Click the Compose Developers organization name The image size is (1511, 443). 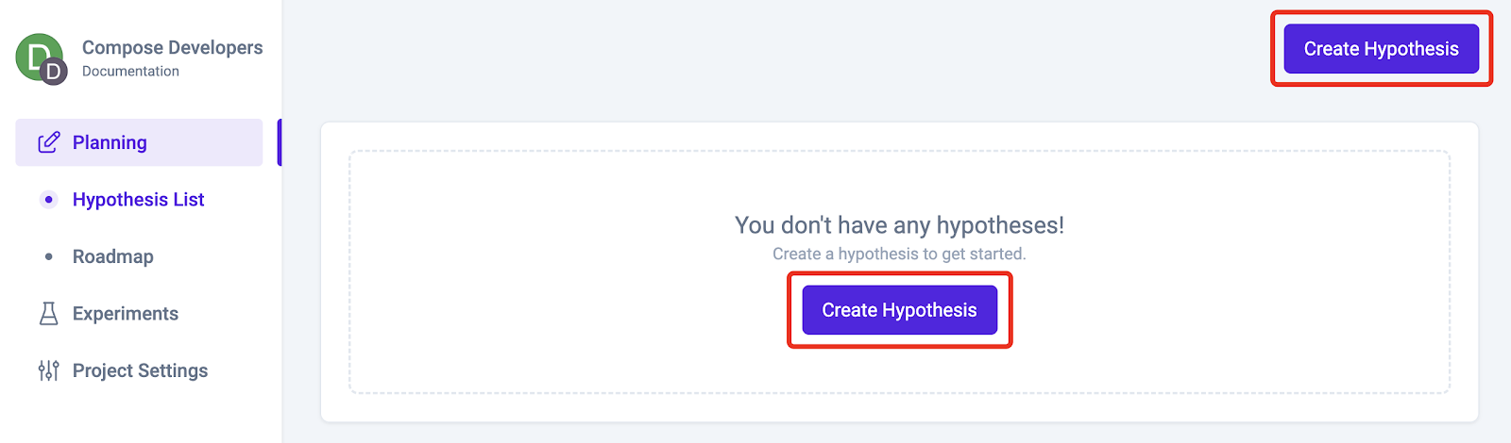click(x=172, y=47)
